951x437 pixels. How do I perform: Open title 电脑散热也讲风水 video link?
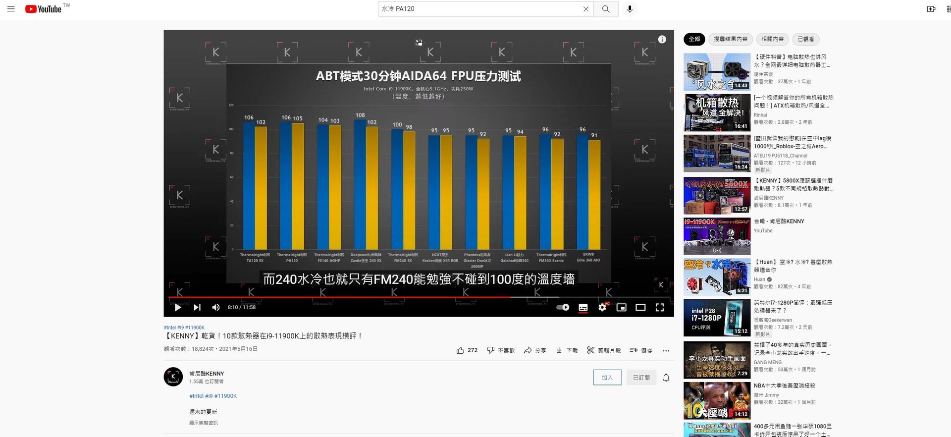click(792, 61)
